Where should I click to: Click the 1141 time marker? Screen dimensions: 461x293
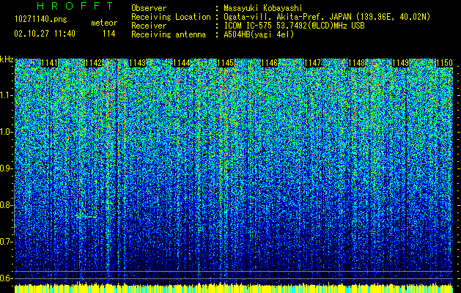tap(49, 63)
